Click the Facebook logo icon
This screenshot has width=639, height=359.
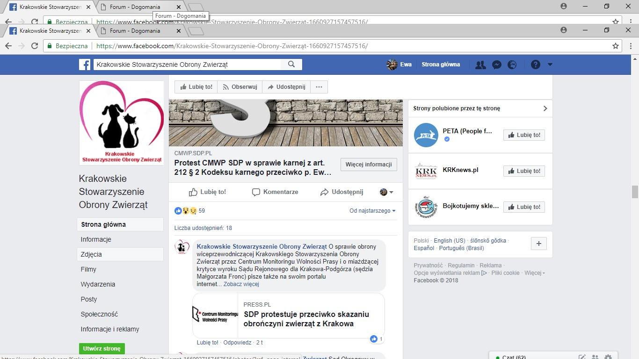(x=85, y=65)
